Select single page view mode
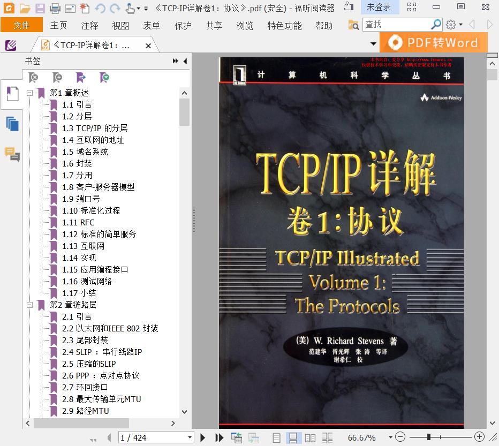 [277, 438]
